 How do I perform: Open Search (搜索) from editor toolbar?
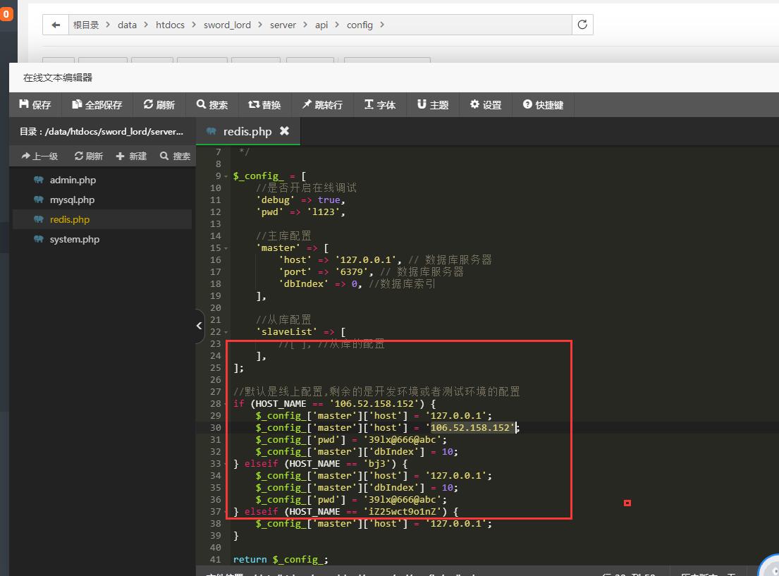(212, 105)
